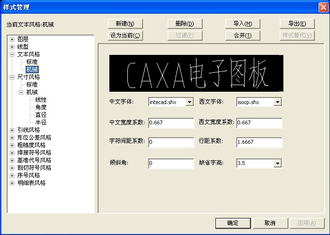Image resolution: width=330 pixels, height=235 pixels.
Task: Collapse the 文本风格 tree node
Action: [x=12, y=54]
